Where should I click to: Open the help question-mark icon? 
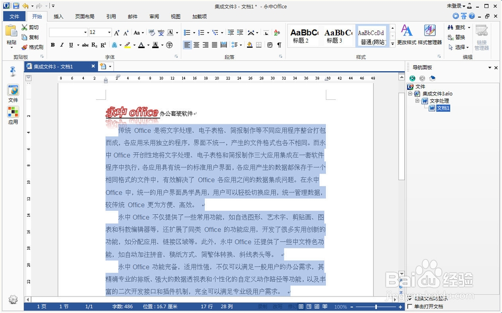click(471, 16)
